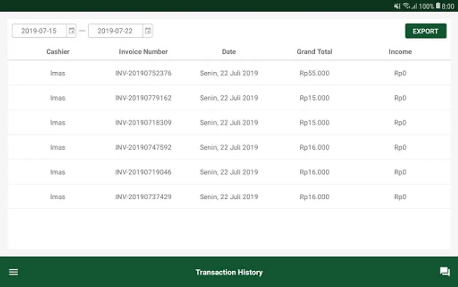Tap the muted sound status icon
The image size is (458, 287).
pyautogui.click(x=397, y=6)
